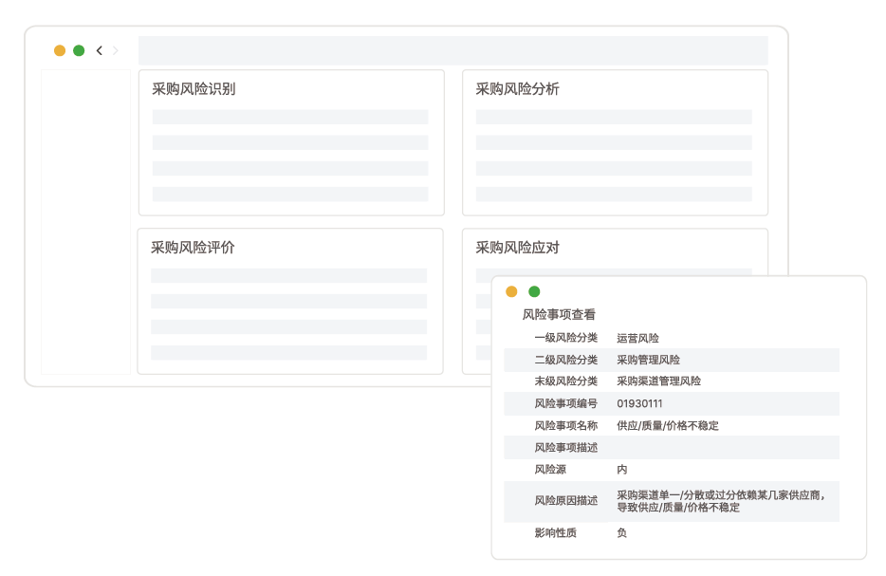Click the yellow dot in the main window
The width and height of the screenshot is (886, 576).
click(x=60, y=50)
